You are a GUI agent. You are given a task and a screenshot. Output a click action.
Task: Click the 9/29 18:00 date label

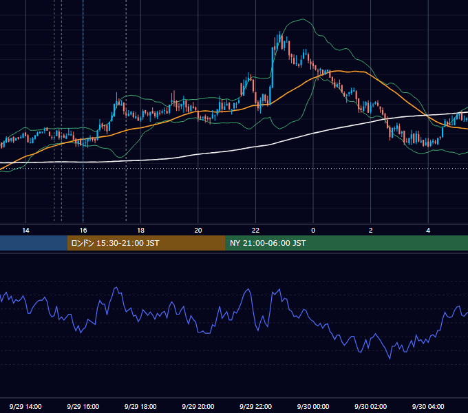(x=140, y=406)
